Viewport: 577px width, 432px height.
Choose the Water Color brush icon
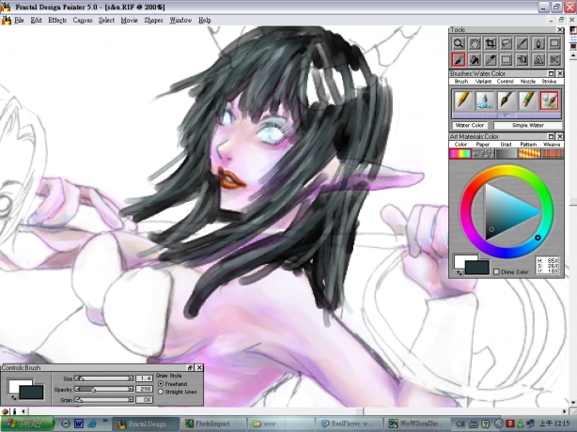coord(549,100)
